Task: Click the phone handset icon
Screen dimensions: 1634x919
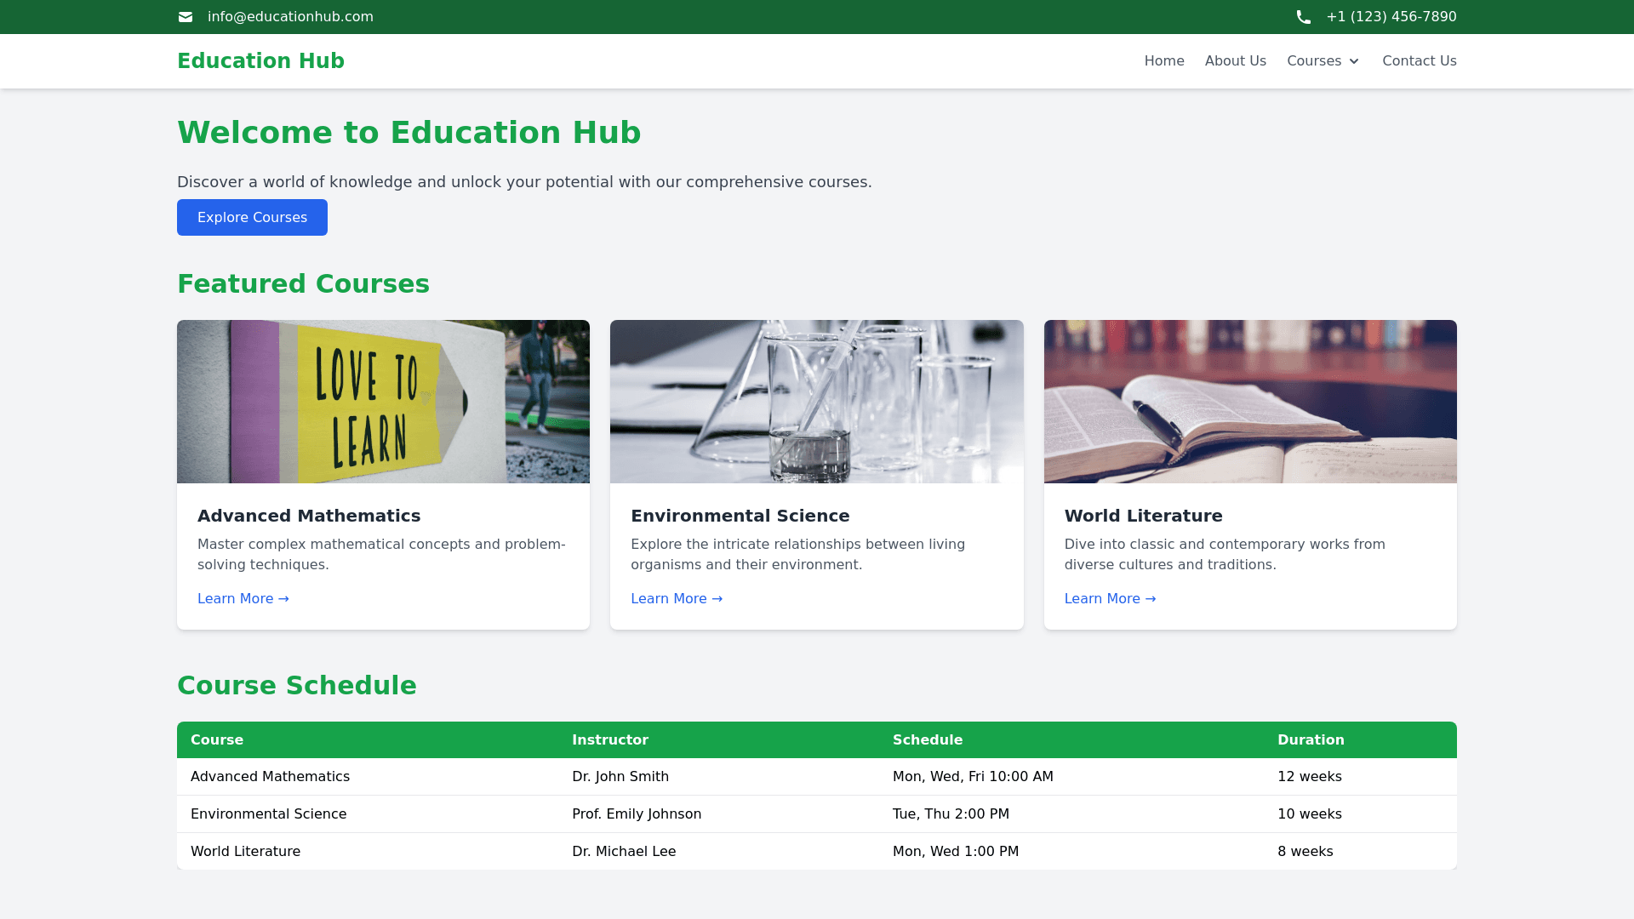Action: (x=1303, y=17)
